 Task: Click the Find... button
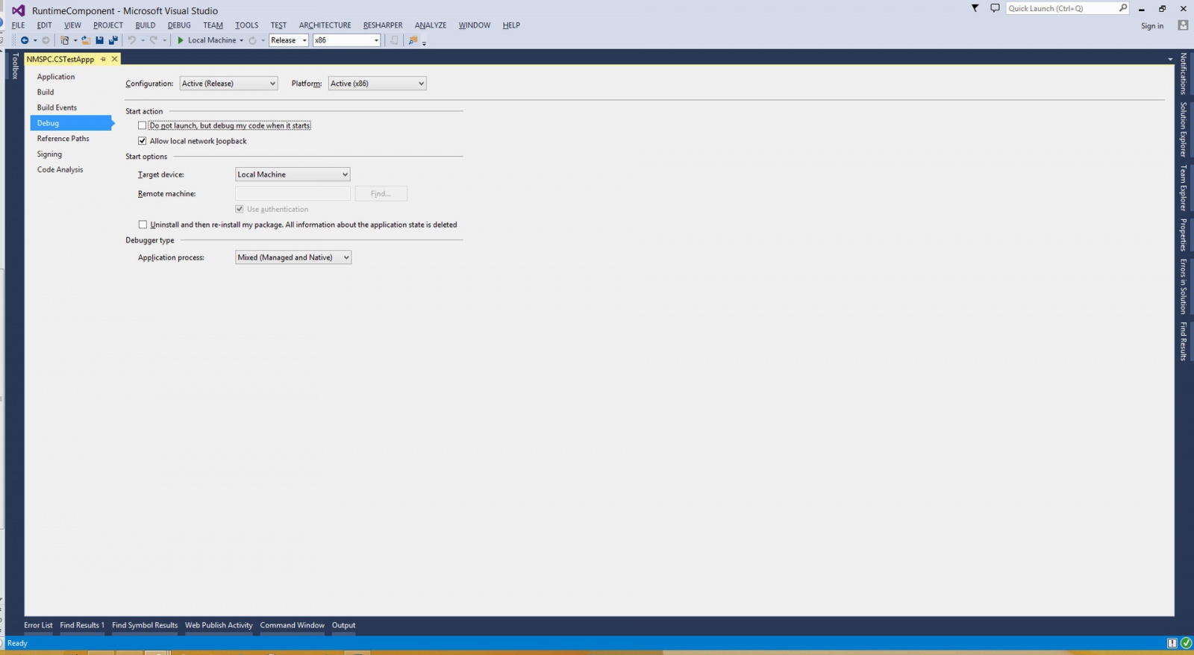(x=381, y=194)
